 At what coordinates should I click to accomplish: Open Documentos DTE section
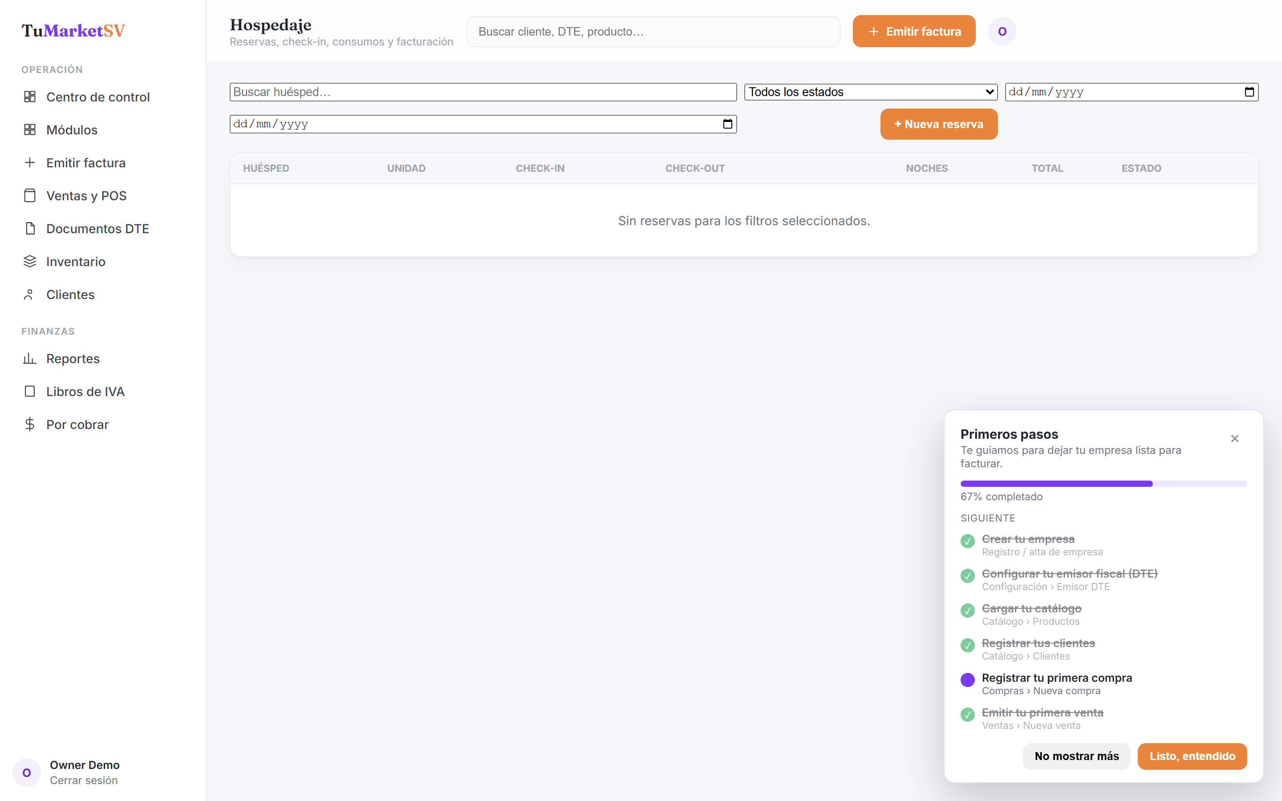pyautogui.click(x=97, y=228)
